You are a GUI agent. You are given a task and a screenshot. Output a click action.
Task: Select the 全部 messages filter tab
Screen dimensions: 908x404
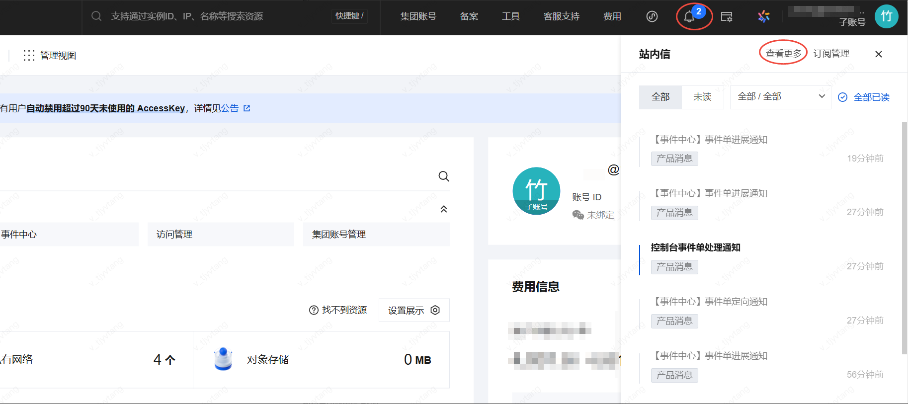pos(660,97)
